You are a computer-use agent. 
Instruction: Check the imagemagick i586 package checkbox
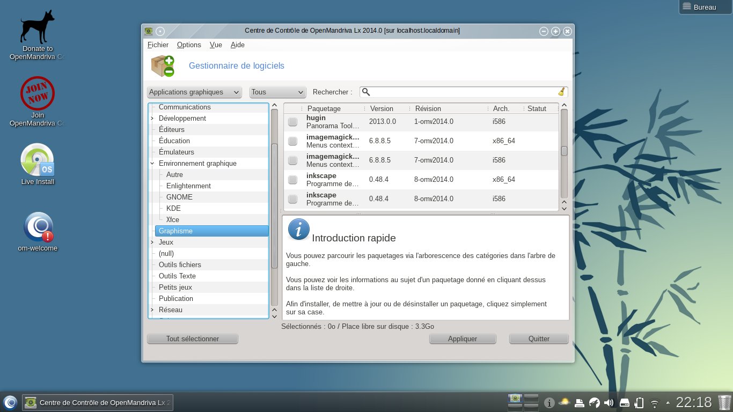coord(292,160)
